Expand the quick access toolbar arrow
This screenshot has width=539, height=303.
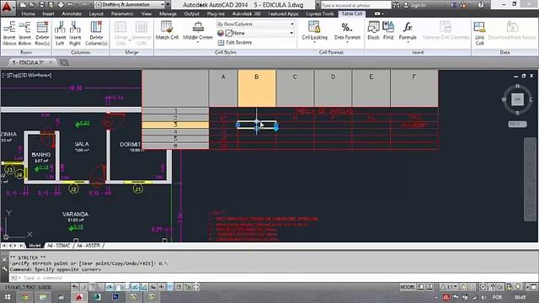(168, 5)
